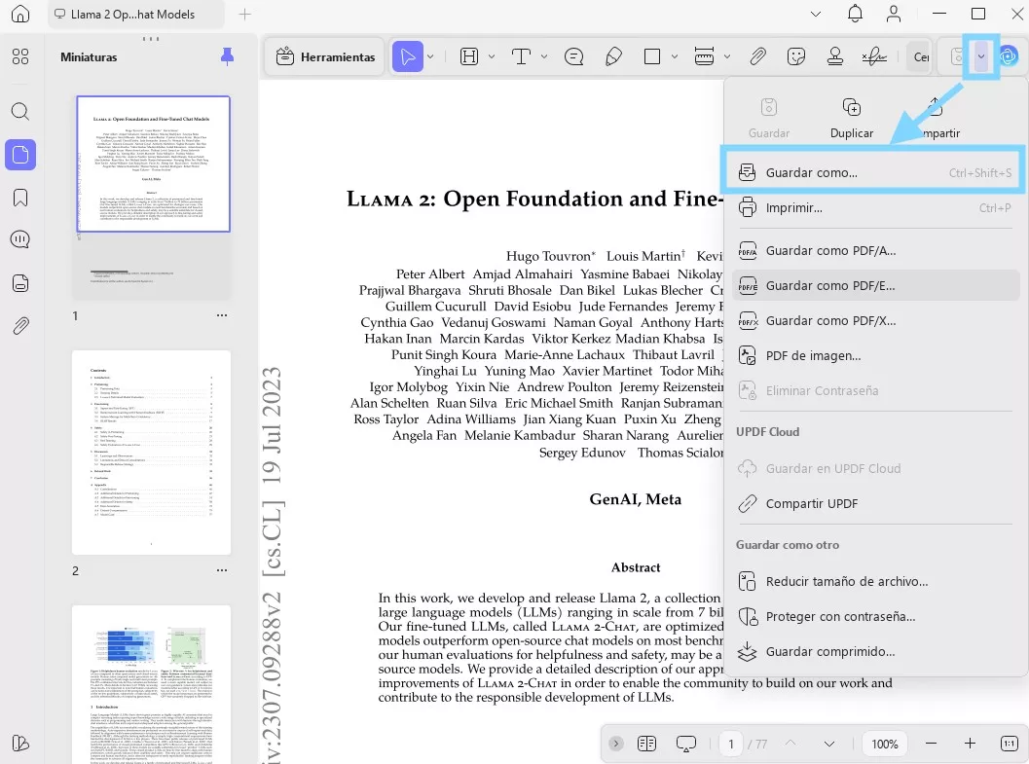
Task: Choose Guardar comprimido... option
Action: click(x=875, y=651)
